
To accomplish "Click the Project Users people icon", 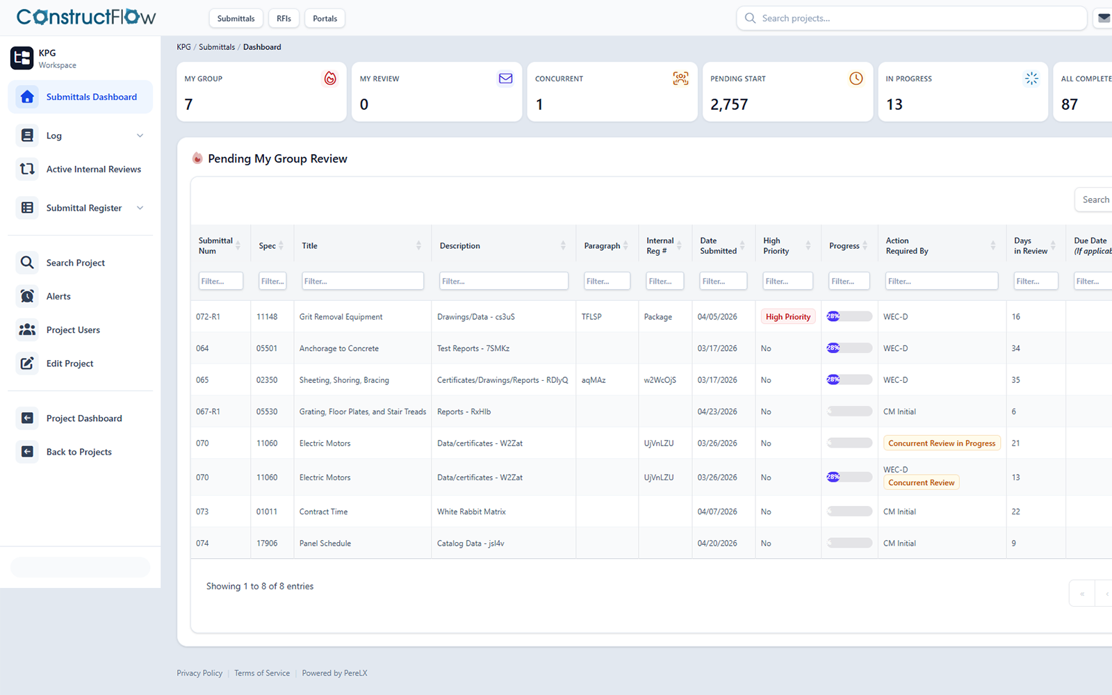I will 27,329.
